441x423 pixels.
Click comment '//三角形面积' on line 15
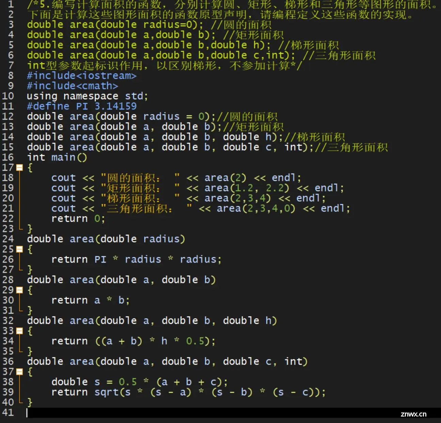(x=352, y=147)
